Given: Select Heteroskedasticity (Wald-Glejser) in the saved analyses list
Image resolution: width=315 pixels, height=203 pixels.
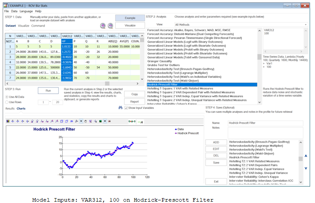Looking at the screenshot, I should pos(251,154).
